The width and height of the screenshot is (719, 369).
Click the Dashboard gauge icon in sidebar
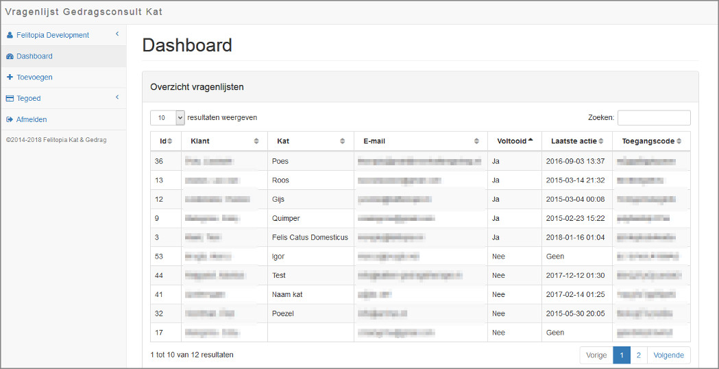pyautogui.click(x=10, y=56)
